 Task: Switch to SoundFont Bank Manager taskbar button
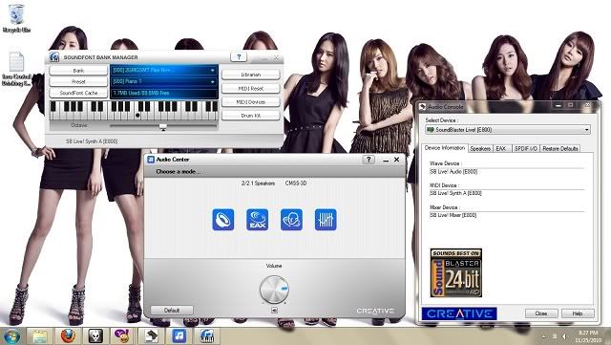[207, 336]
